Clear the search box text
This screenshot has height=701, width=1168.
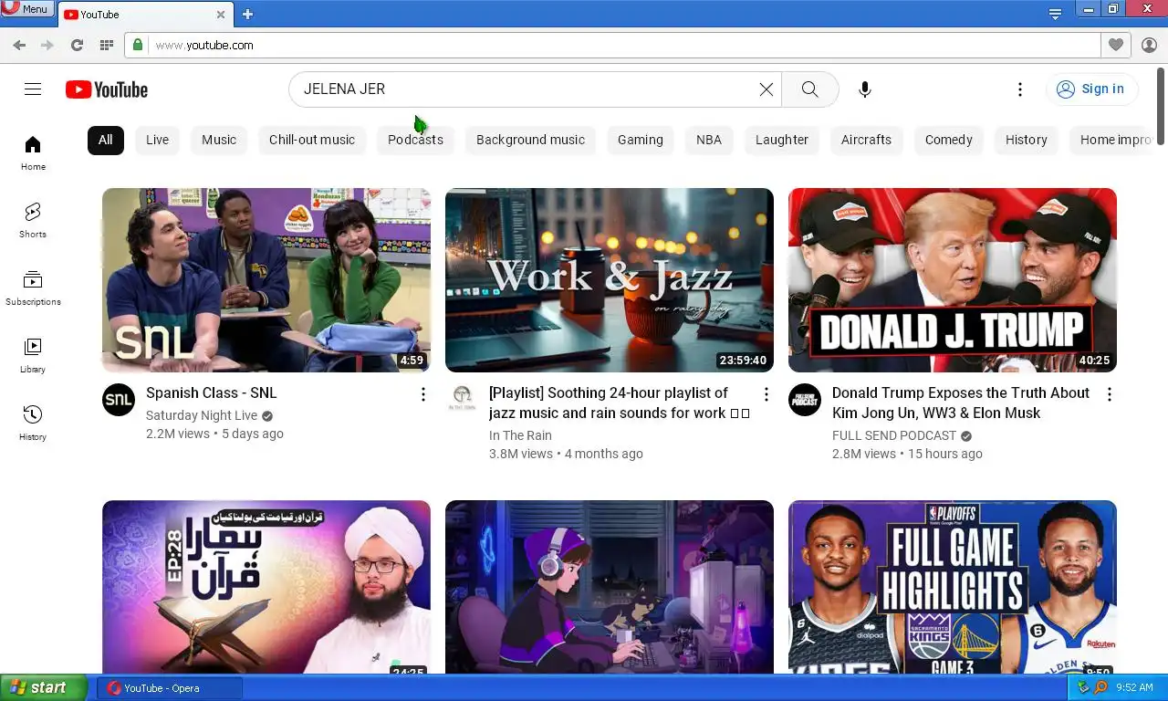(x=766, y=89)
